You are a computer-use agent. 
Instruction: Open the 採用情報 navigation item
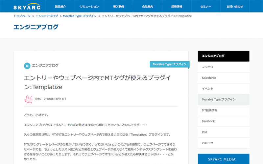pos(177,6)
